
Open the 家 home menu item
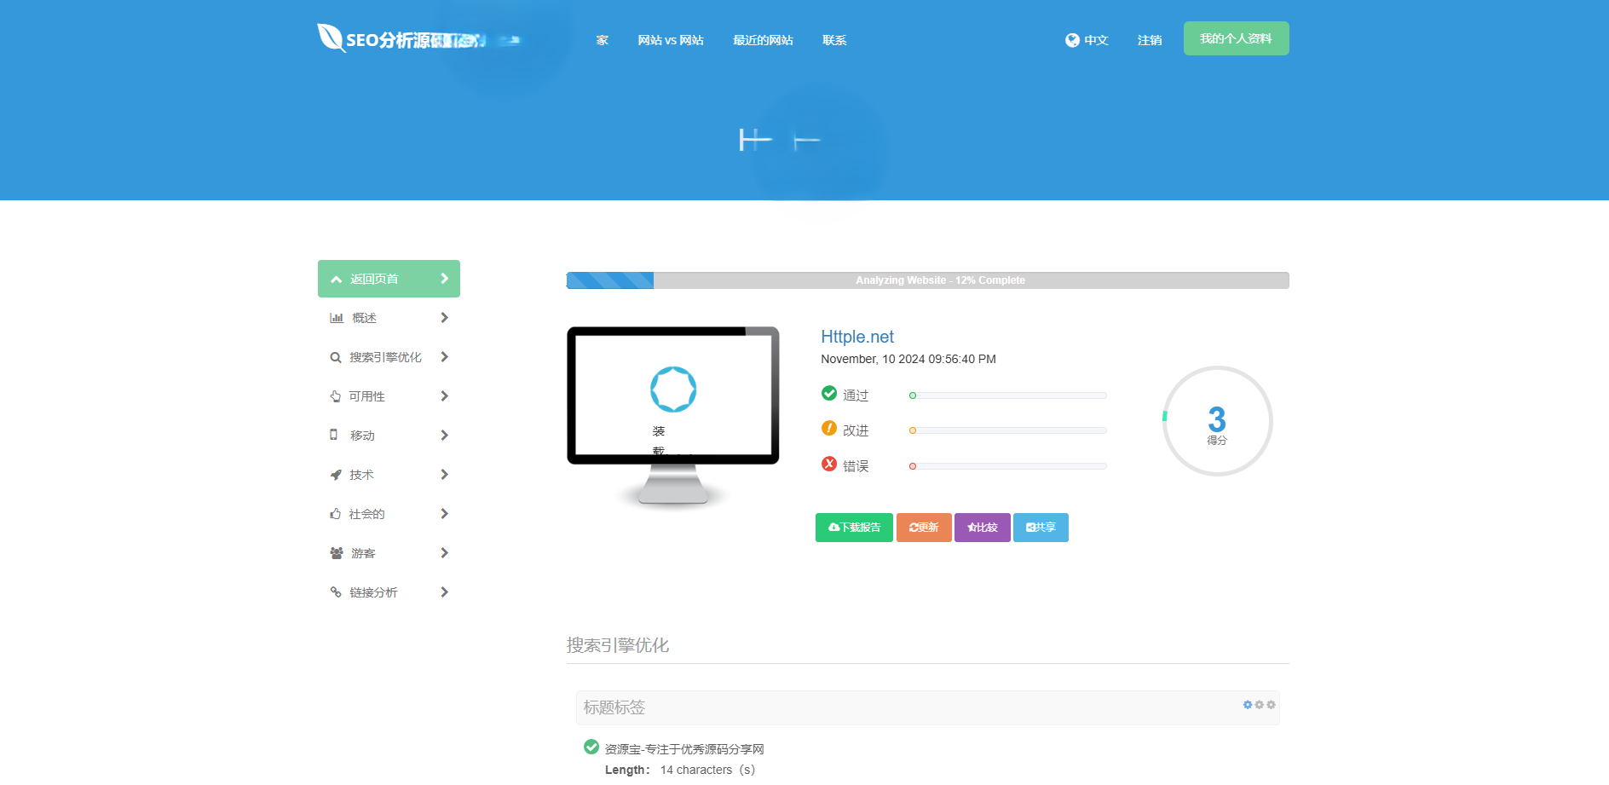(603, 40)
